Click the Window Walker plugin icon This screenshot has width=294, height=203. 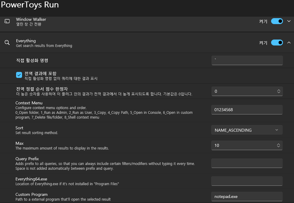click(x=7, y=21)
